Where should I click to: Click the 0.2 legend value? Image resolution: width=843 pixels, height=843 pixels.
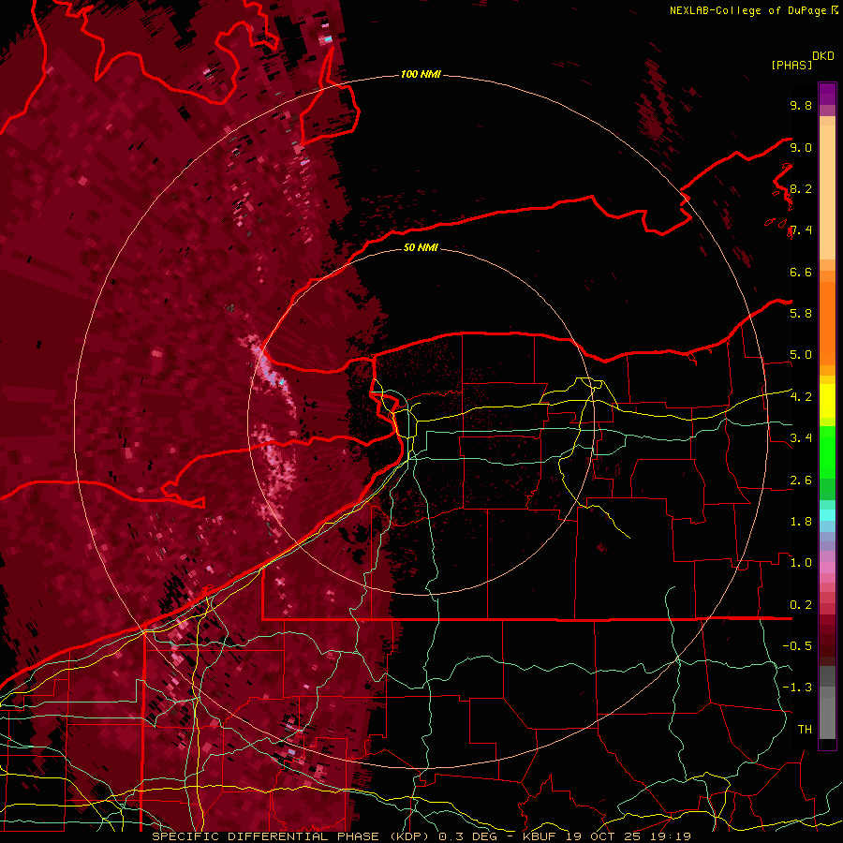point(801,605)
